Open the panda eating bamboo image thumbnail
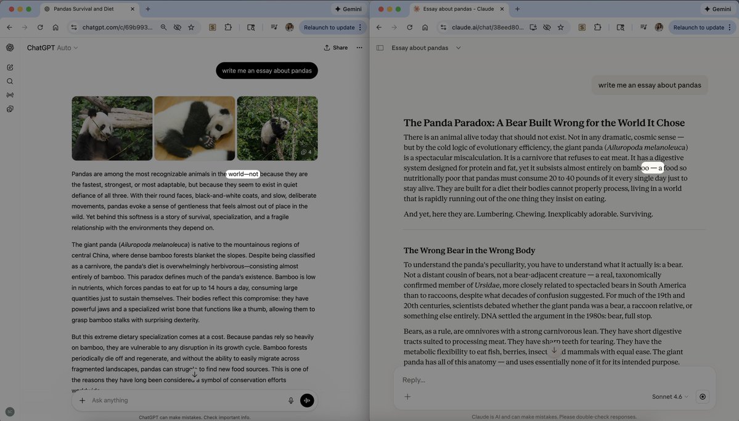 [112, 129]
